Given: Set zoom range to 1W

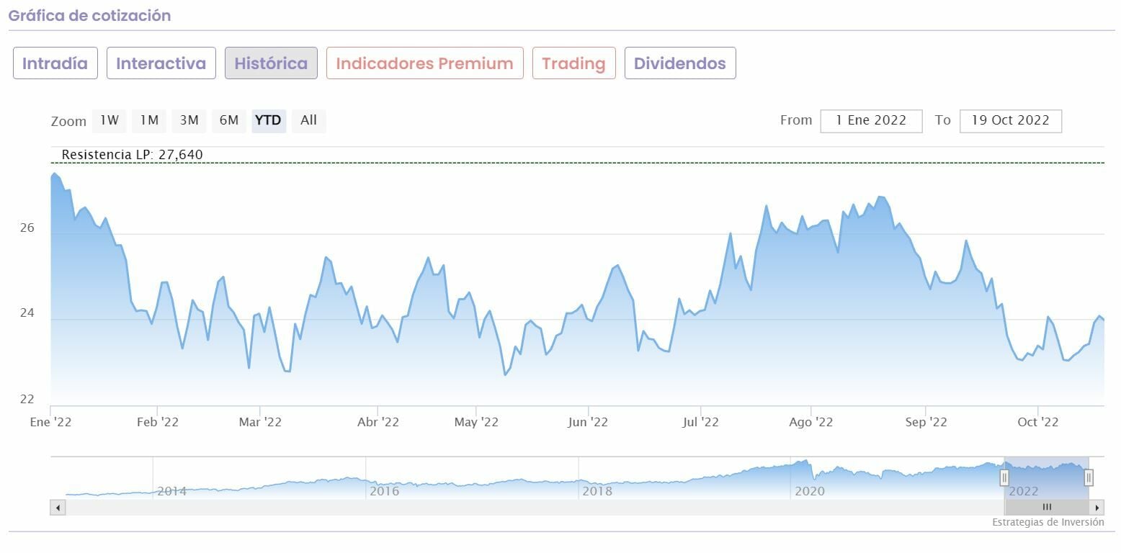Looking at the screenshot, I should 110,120.
